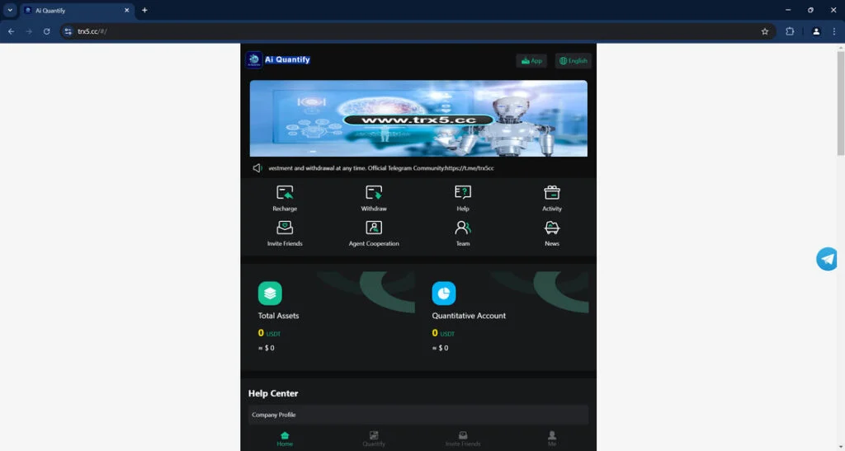Image resolution: width=845 pixels, height=451 pixels.
Task: Click the floating Telegram icon
Action: click(x=827, y=259)
